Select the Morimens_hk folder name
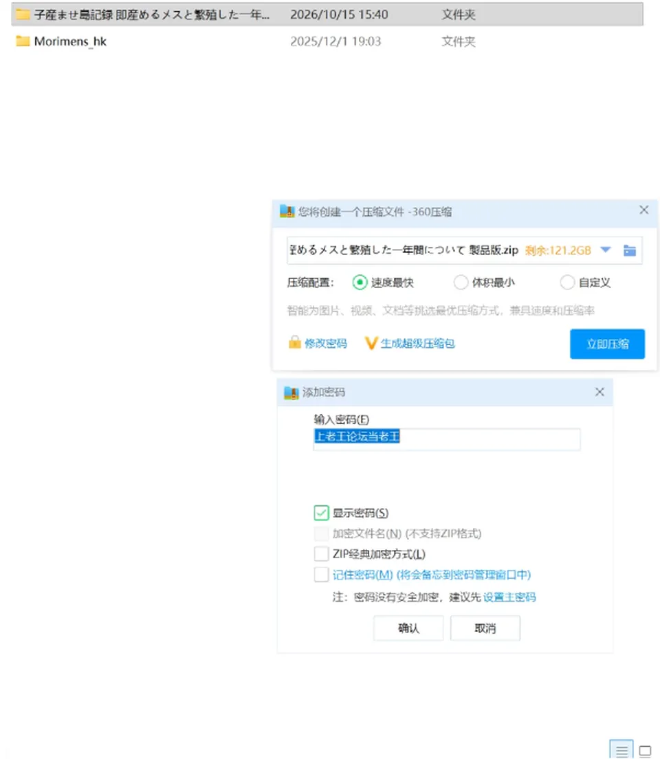Screen dimensions: 660x759 [70, 42]
